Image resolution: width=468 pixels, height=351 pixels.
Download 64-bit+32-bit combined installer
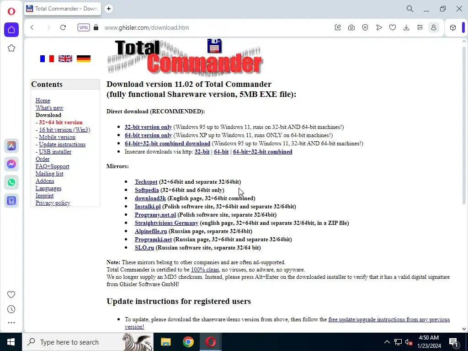click(167, 143)
